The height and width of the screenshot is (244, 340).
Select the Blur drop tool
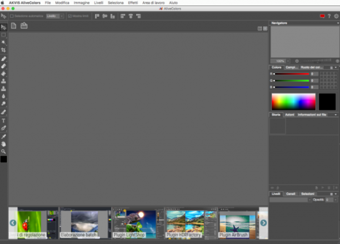(x=3, y=96)
